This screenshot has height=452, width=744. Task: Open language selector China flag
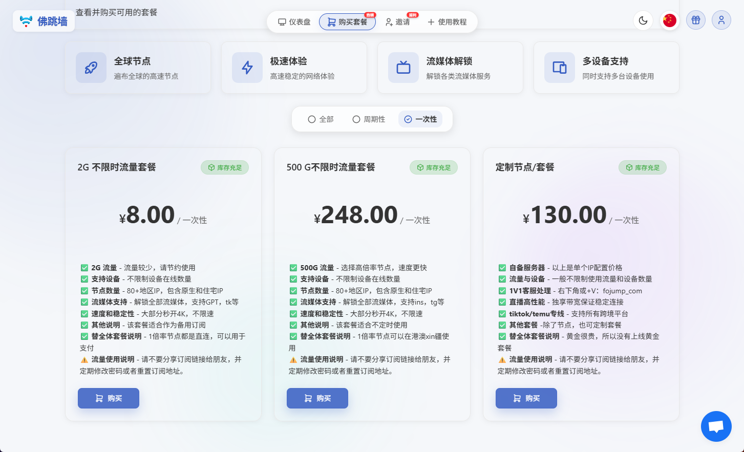(x=669, y=20)
